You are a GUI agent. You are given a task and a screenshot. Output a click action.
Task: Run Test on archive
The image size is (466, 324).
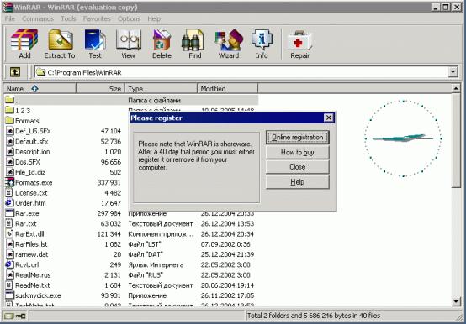click(x=95, y=44)
